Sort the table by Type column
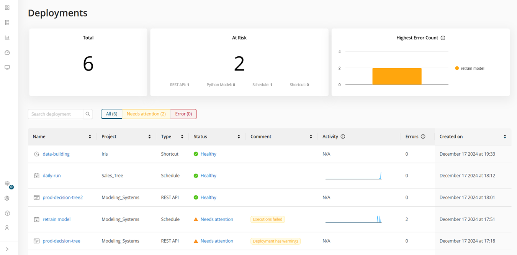 click(182, 137)
